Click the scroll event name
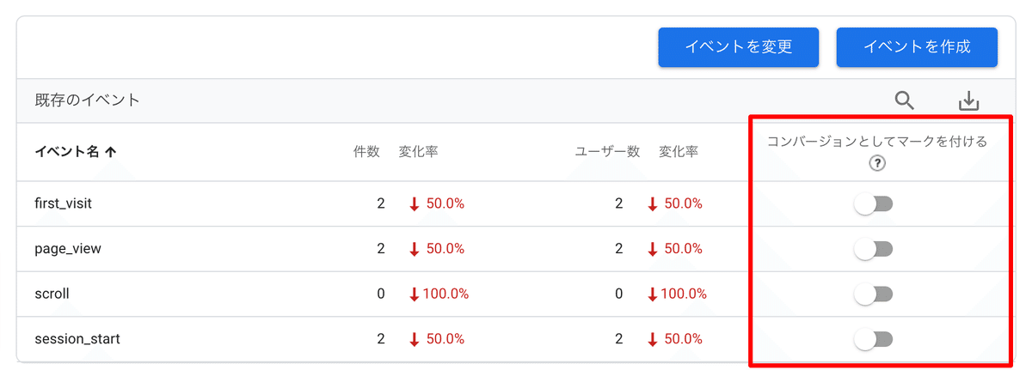Image resolution: width=1032 pixels, height=370 pixels. click(52, 294)
